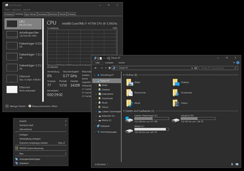
Task: Open the Downloads folder icon
Action: 176,93
